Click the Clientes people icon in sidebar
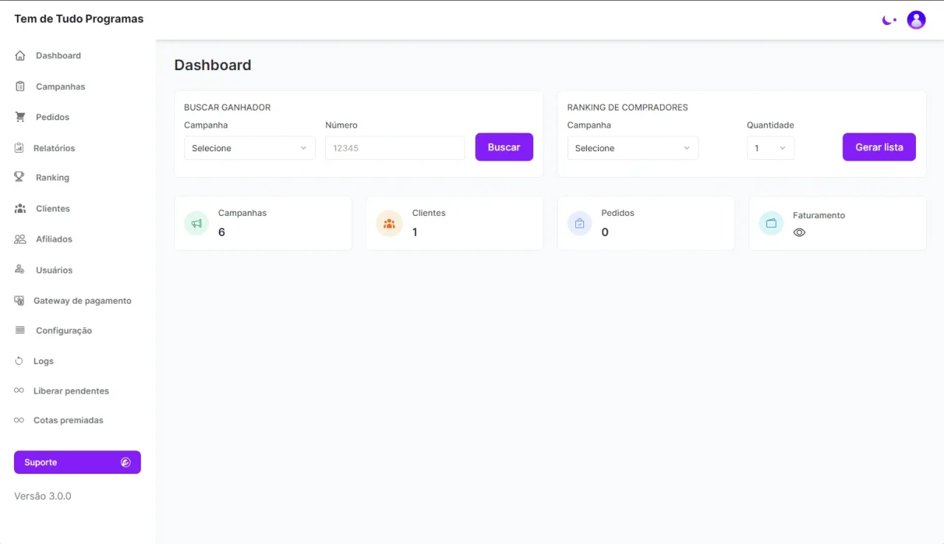The width and height of the screenshot is (944, 544). point(20,209)
